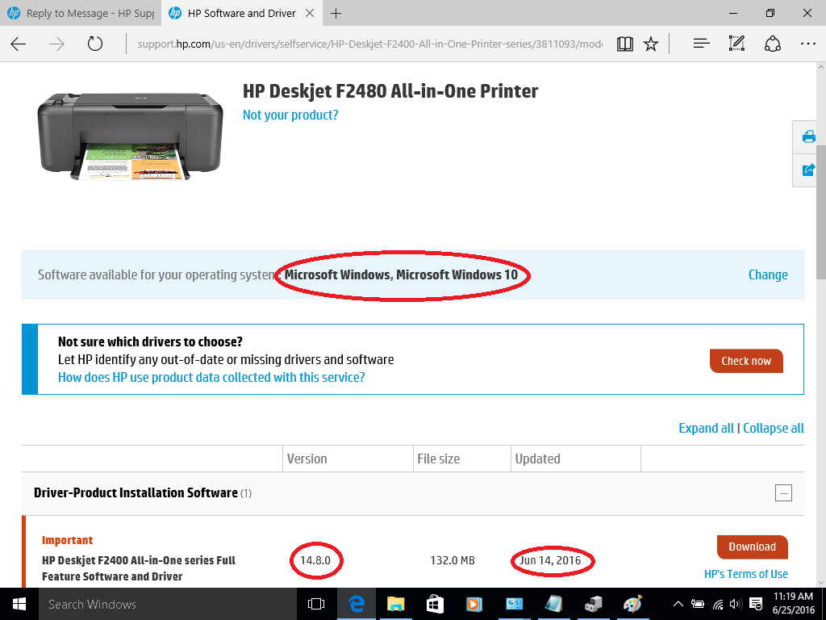Image resolution: width=826 pixels, height=620 pixels.
Task: Switch to Reply to Message tab
Action: point(81,13)
